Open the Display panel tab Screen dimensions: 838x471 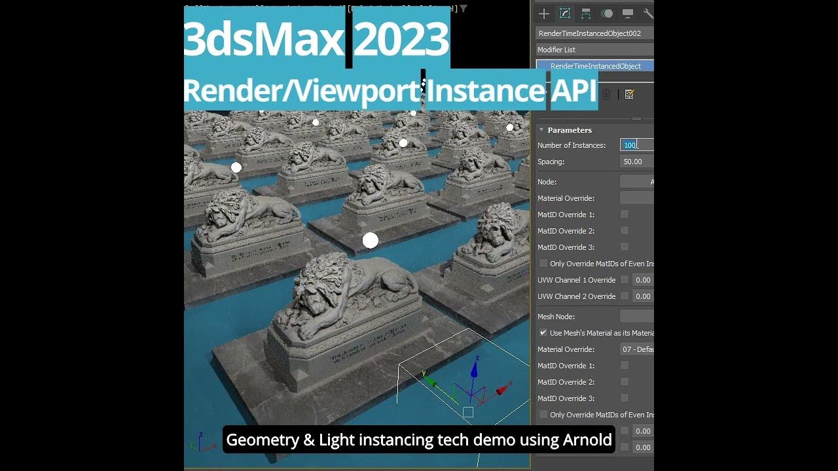(628, 13)
